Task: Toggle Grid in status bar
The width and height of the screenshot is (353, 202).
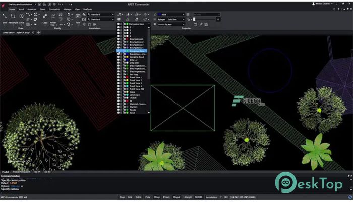Action: tap(130, 197)
